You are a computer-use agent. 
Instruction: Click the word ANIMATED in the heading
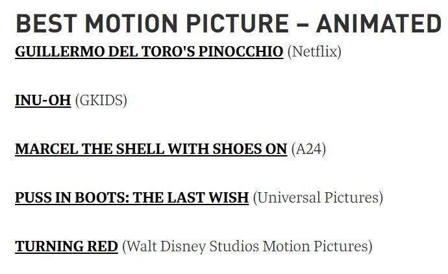click(x=379, y=24)
